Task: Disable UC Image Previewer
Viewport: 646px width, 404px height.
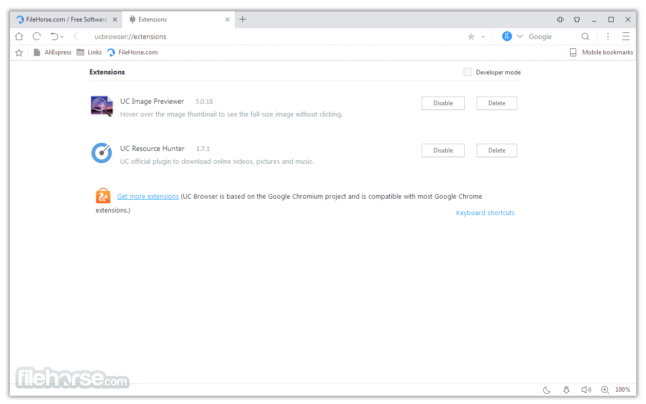Action: tap(443, 103)
